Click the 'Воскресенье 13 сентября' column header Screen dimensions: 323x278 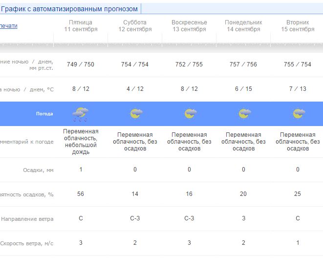(x=189, y=26)
